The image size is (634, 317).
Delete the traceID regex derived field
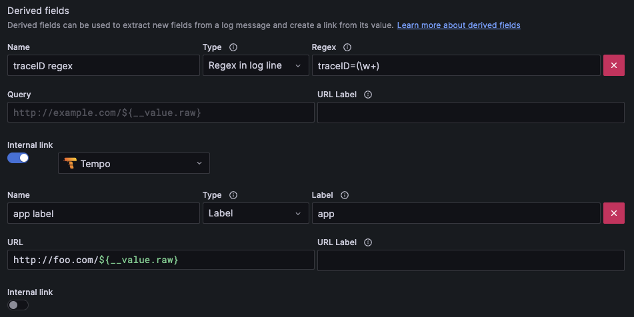[613, 65]
